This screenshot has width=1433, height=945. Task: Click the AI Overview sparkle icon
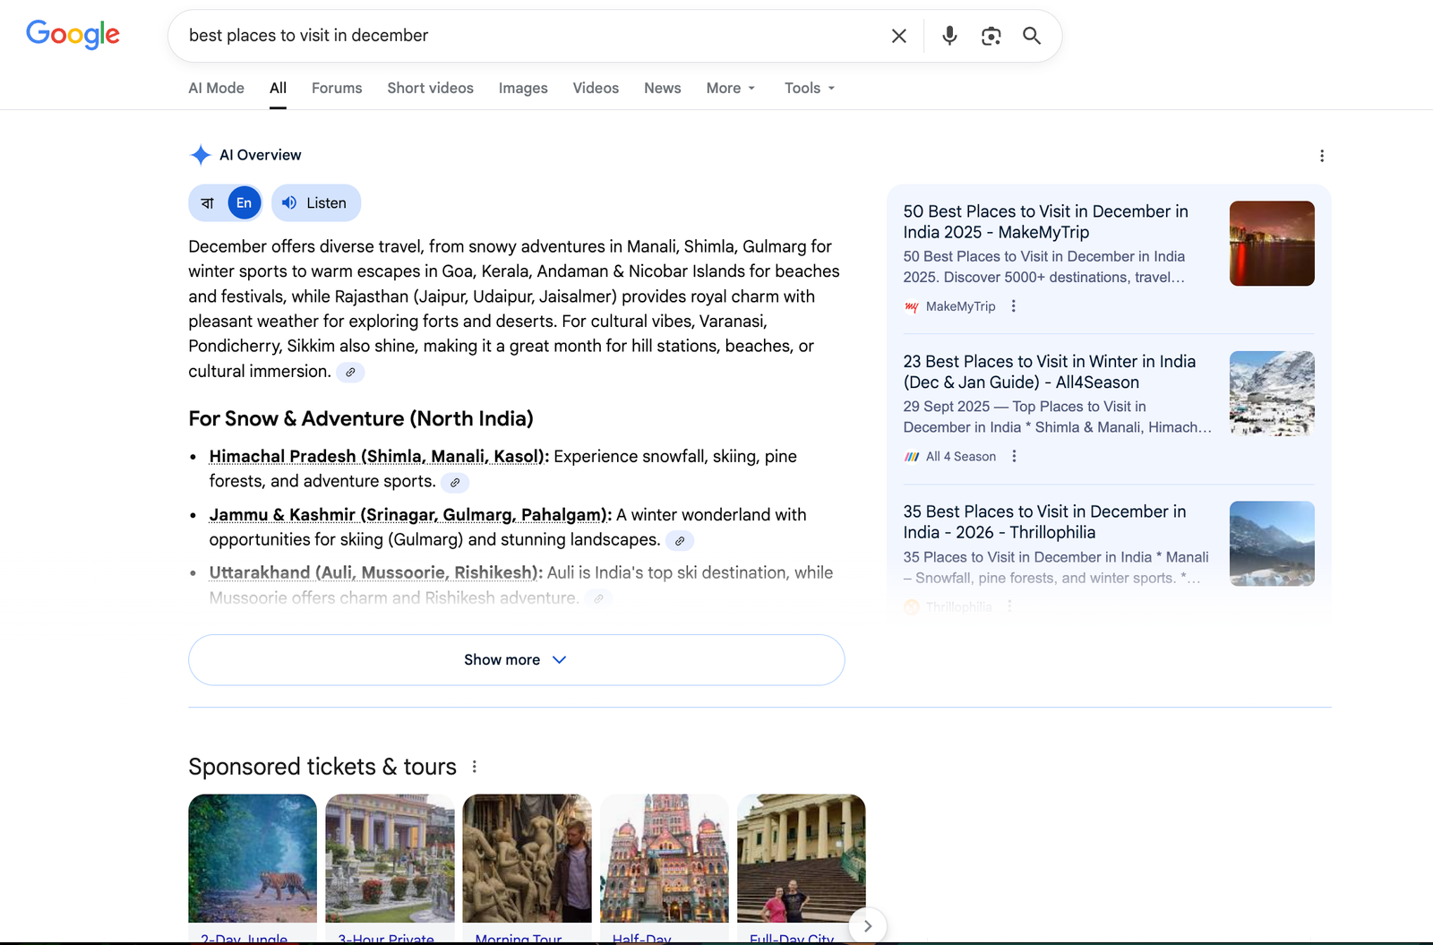coord(201,154)
